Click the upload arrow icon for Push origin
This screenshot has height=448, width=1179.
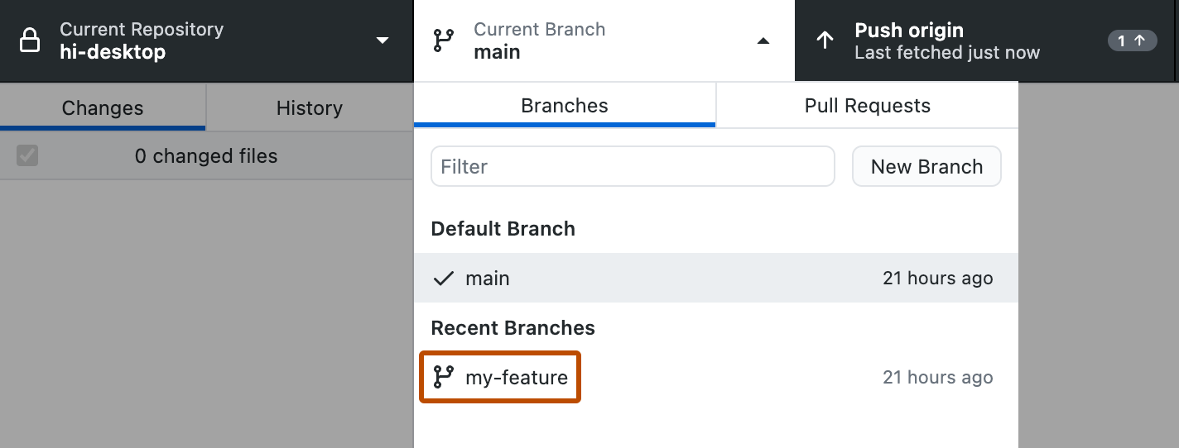click(x=825, y=41)
